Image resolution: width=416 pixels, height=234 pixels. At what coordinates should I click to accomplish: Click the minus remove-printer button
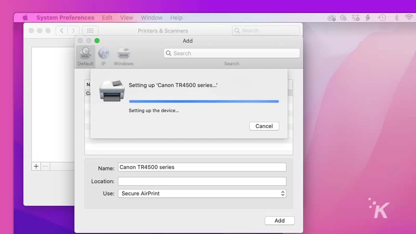(x=45, y=166)
